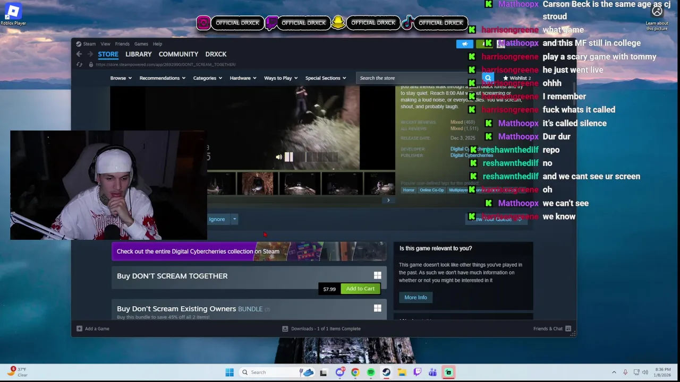Click the store search magnifier button
The width and height of the screenshot is (680, 382).
point(488,78)
